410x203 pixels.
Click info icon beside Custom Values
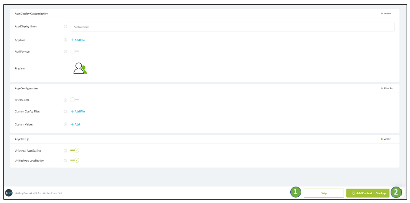[x=65, y=124]
